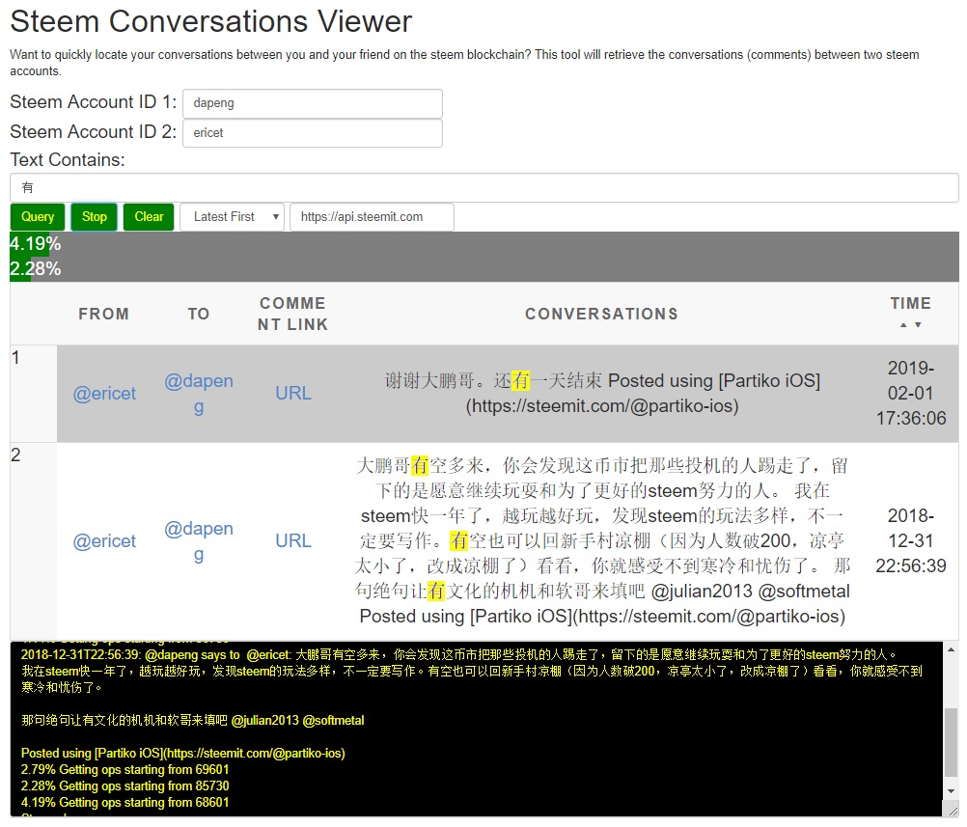Open @ericet profile link in row 2
The height and width of the screenshot is (827, 967).
point(104,541)
